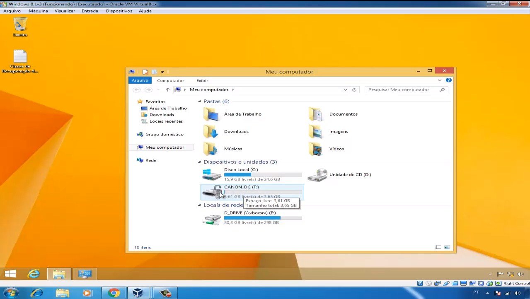Open the recent locations dropdown arrow
530x299 pixels.
tap(158, 89)
